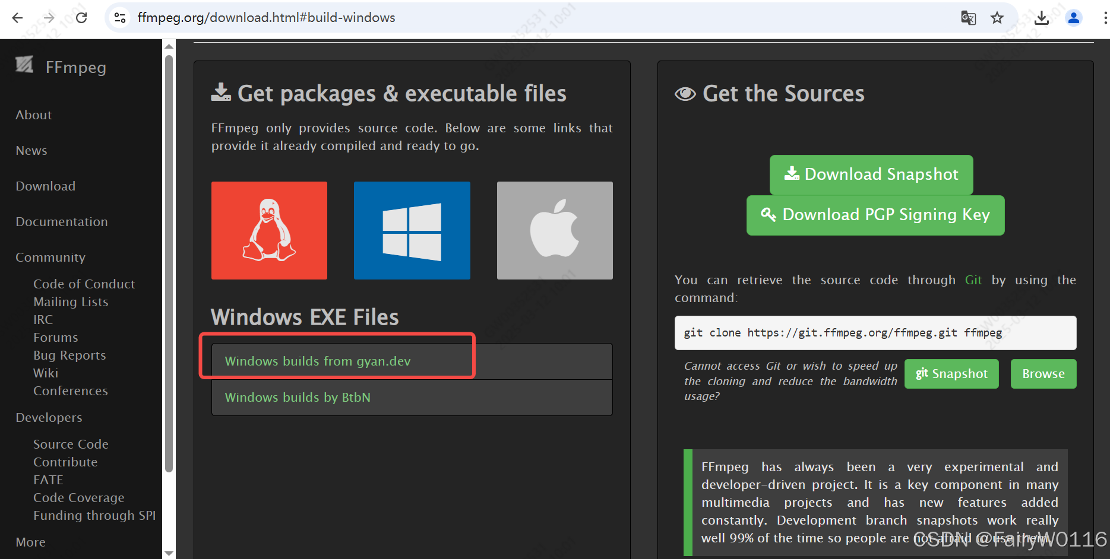Follow the Git hyperlink in the paragraph

pos(973,280)
